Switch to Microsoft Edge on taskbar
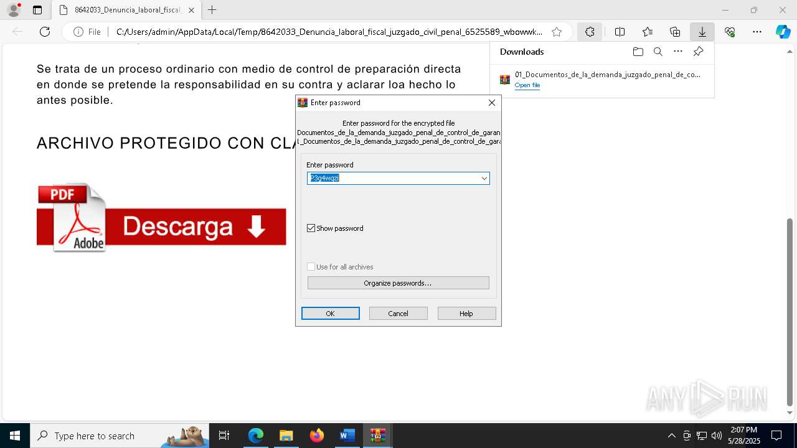Image resolution: width=797 pixels, height=448 pixels. pyautogui.click(x=256, y=436)
